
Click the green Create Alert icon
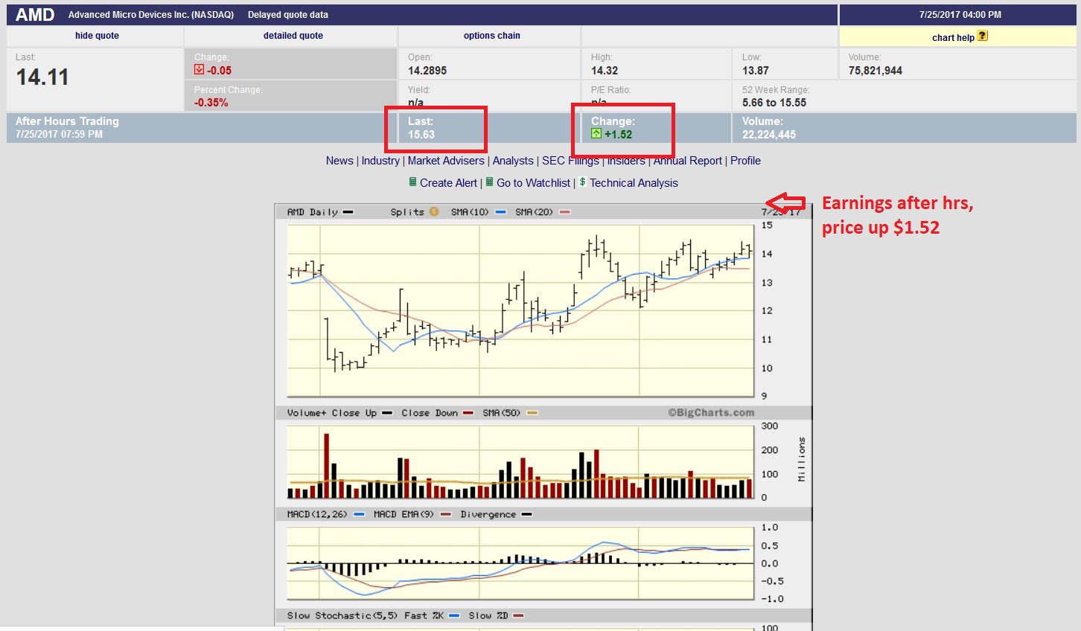click(413, 182)
